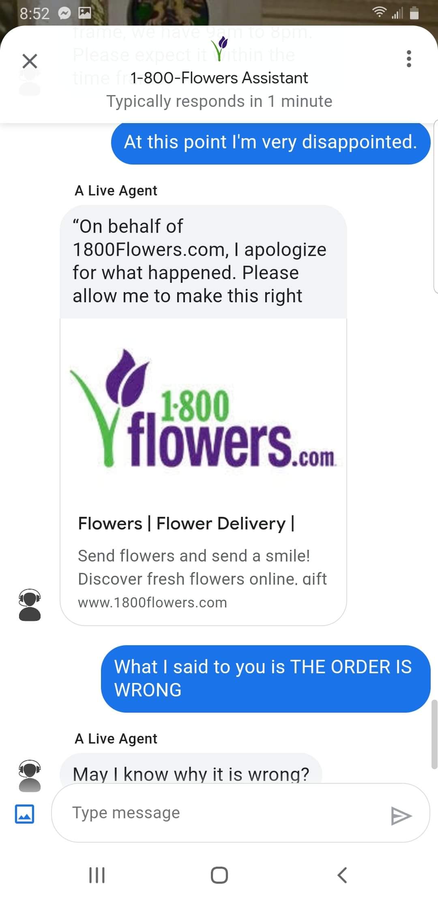Tap the '1-800-Flowers Assistant' header title
Screen dimensions: 438x902
[219, 78]
